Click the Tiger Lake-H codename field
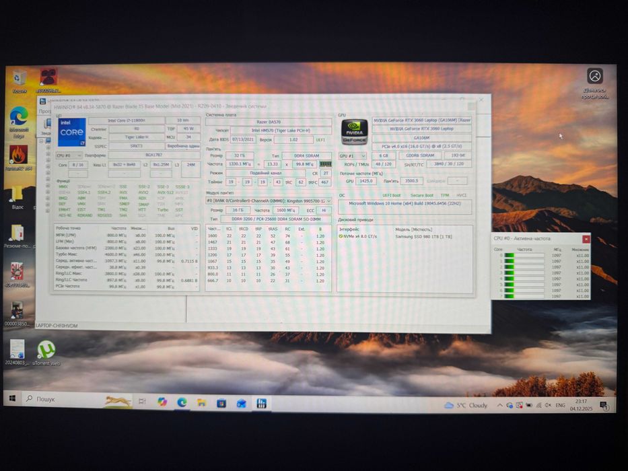This screenshot has width=628, height=471. pyautogui.click(x=137, y=137)
